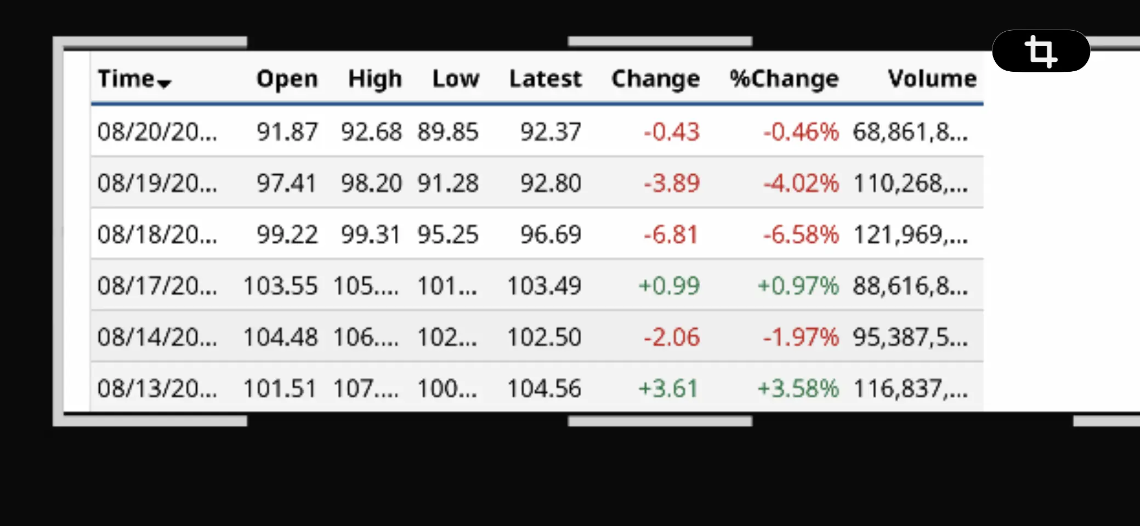The height and width of the screenshot is (526, 1140).
Task: Open the 08/18 row entry
Action: coord(537,234)
